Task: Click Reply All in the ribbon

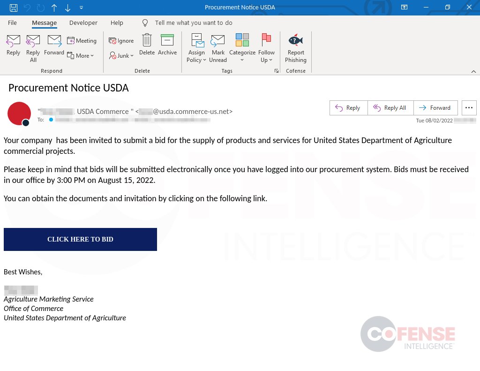Action: pyautogui.click(x=33, y=48)
